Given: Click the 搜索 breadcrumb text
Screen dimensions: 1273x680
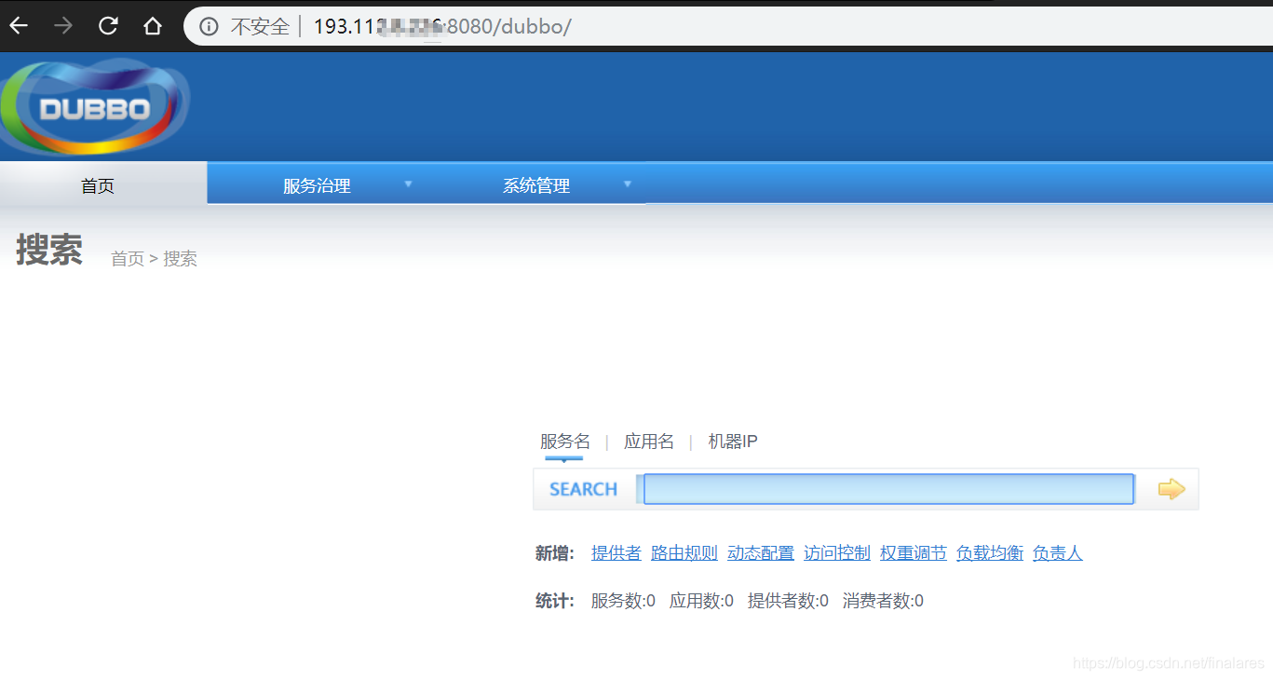Looking at the screenshot, I should (x=181, y=259).
